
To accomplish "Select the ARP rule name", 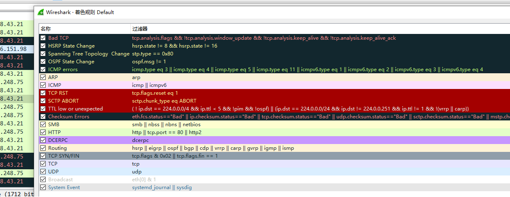I will [53, 77].
